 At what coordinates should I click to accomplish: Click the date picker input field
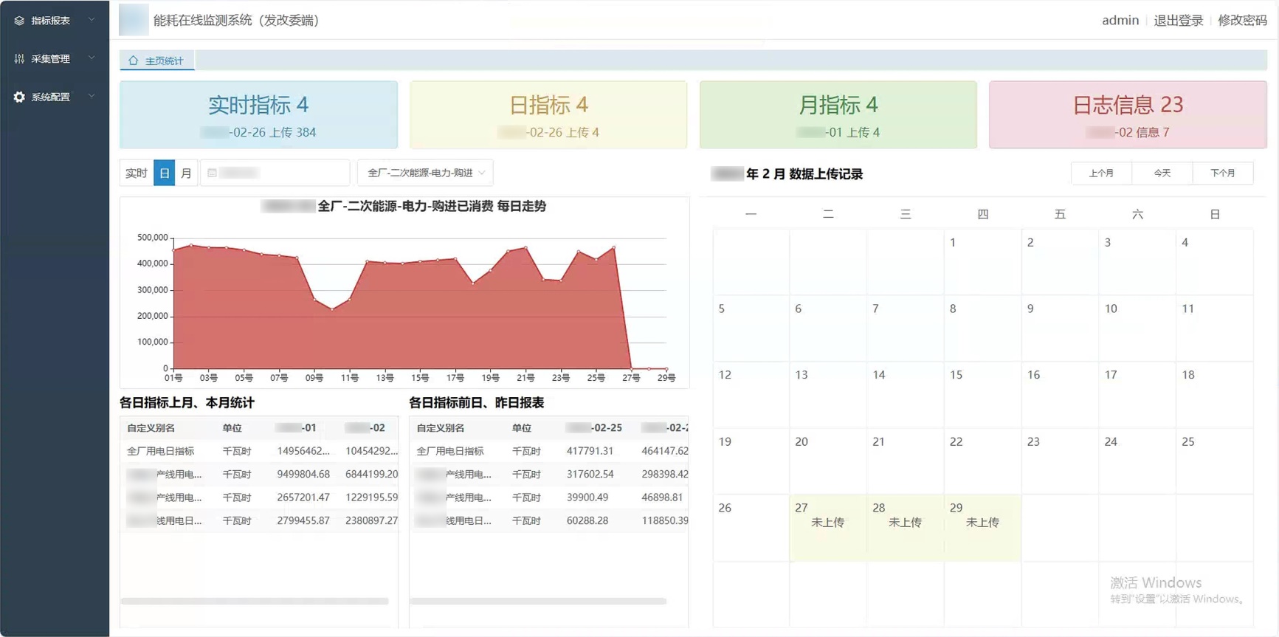point(275,173)
